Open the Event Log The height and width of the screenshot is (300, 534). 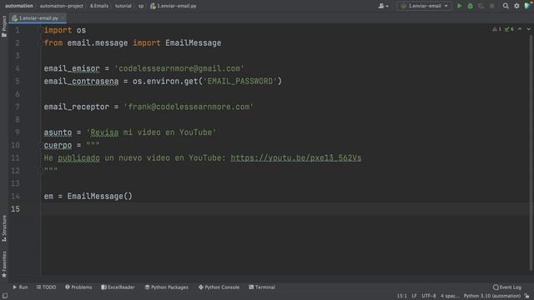click(506, 287)
